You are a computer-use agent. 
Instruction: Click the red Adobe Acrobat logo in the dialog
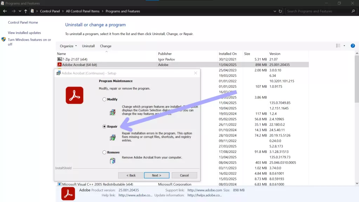coord(74,95)
